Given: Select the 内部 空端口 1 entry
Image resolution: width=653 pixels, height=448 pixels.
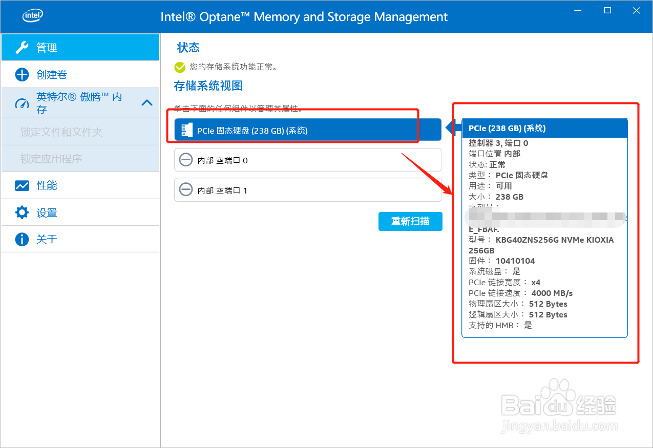Looking at the screenshot, I should coord(307,190).
